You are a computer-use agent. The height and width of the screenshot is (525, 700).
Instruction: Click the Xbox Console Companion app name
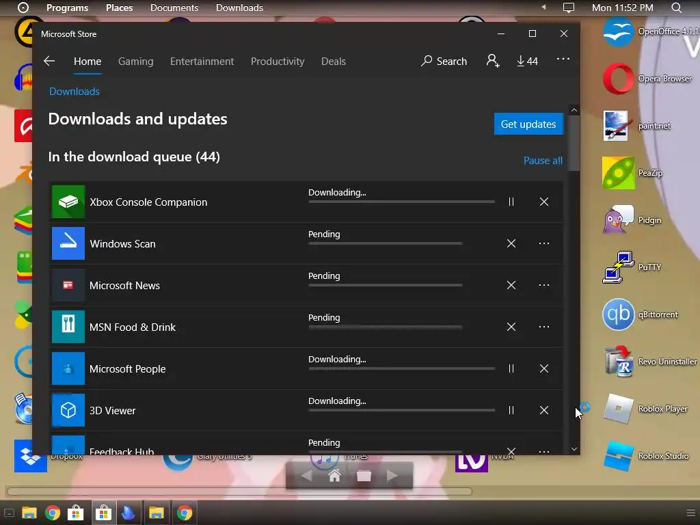pyautogui.click(x=148, y=202)
